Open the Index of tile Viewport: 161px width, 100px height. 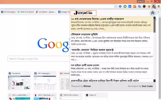(96, 96)
